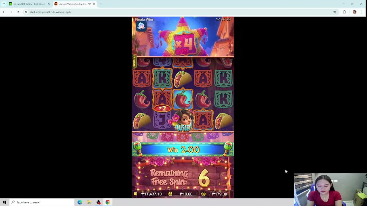Open Microsoft Edge from the taskbar

point(80,202)
